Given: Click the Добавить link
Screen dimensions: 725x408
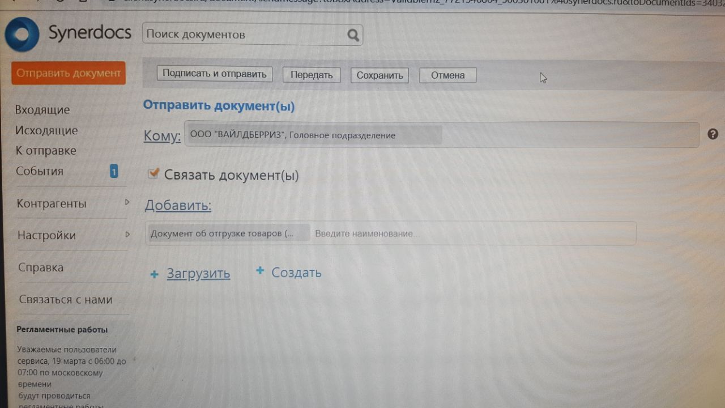Looking at the screenshot, I should [x=178, y=205].
